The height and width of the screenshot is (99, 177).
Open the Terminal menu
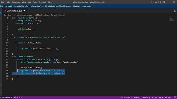click(x=42, y=2)
